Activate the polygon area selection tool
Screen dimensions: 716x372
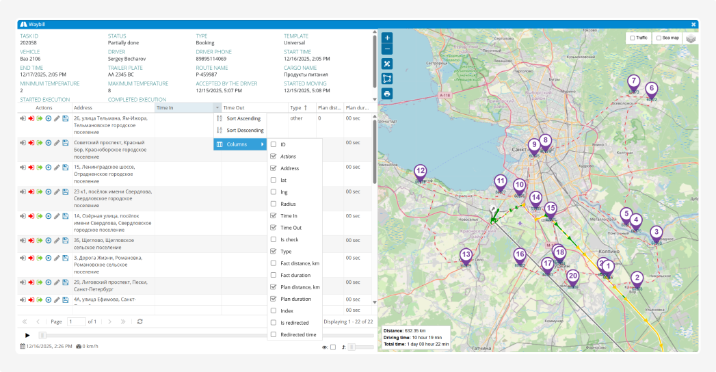click(387, 79)
